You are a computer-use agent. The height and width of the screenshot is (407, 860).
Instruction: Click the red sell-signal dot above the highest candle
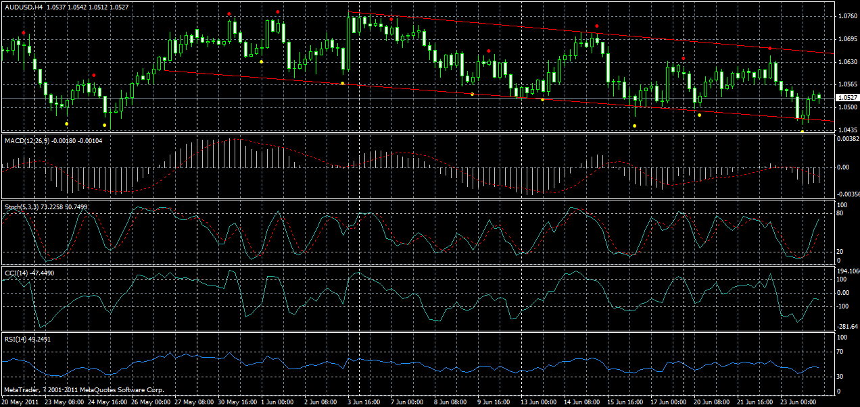tap(277, 11)
